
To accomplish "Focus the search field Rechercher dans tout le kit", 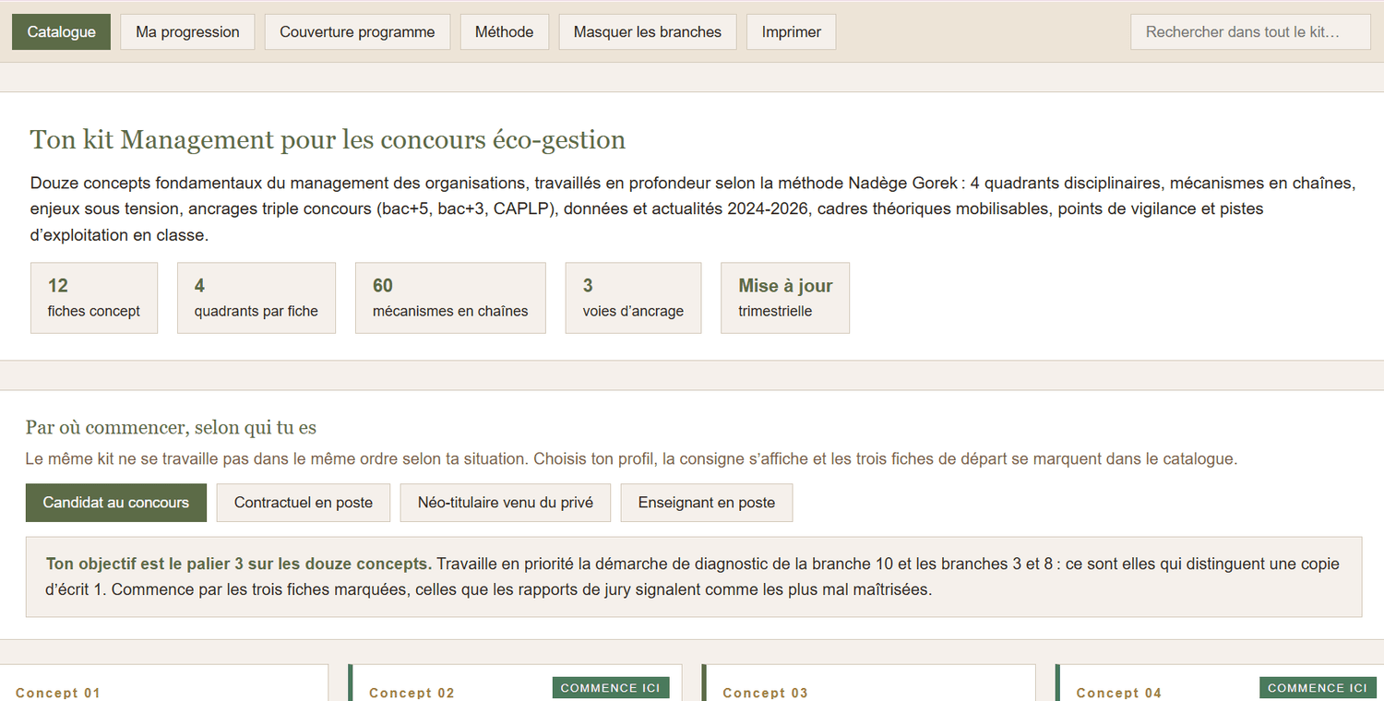I will tap(1250, 31).
